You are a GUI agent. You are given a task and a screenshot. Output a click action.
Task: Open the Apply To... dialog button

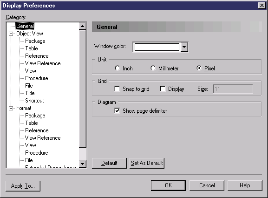click(x=23, y=186)
